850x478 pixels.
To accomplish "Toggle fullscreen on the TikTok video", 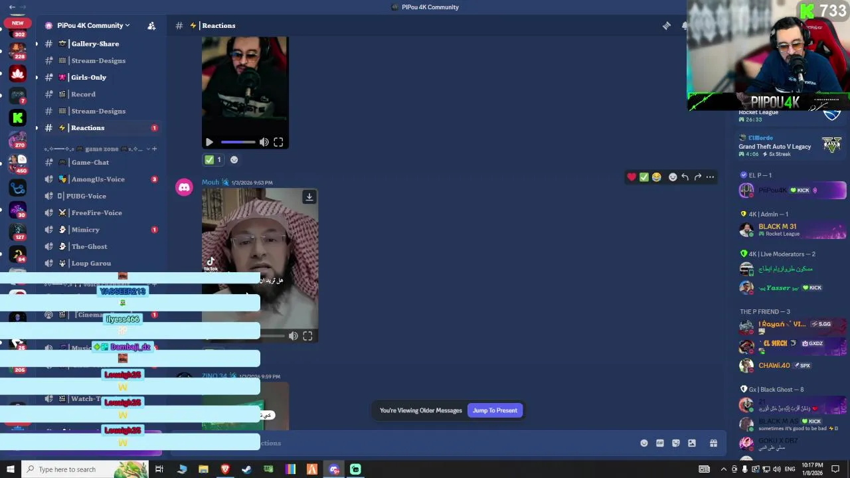I will (x=307, y=336).
